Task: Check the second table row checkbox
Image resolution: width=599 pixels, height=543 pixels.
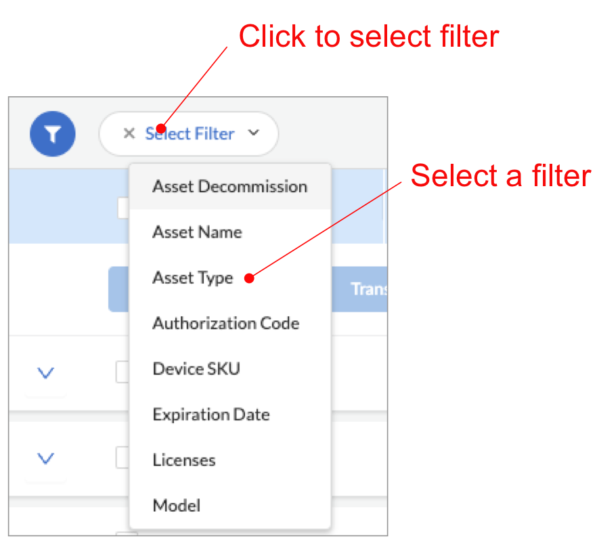Action: [x=123, y=458]
